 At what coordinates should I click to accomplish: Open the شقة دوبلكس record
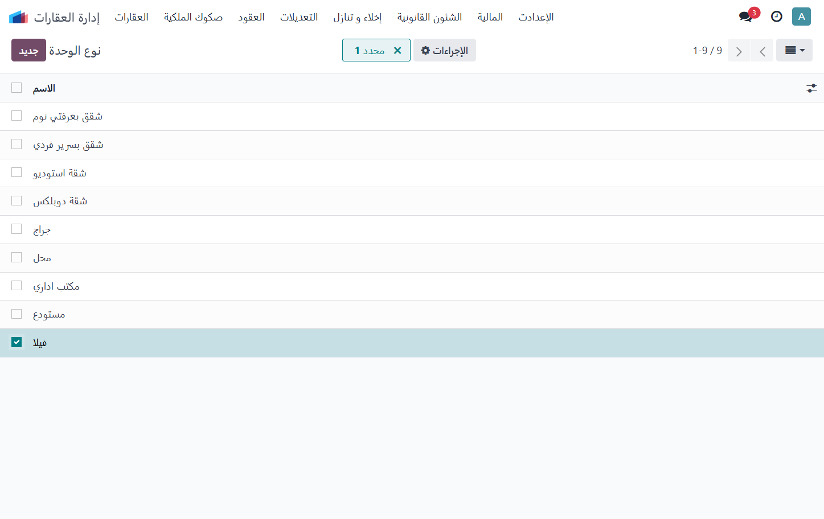[60, 201]
